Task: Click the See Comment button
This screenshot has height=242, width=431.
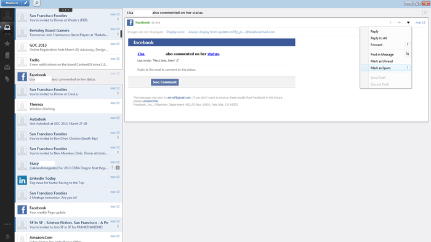Action: (x=164, y=83)
